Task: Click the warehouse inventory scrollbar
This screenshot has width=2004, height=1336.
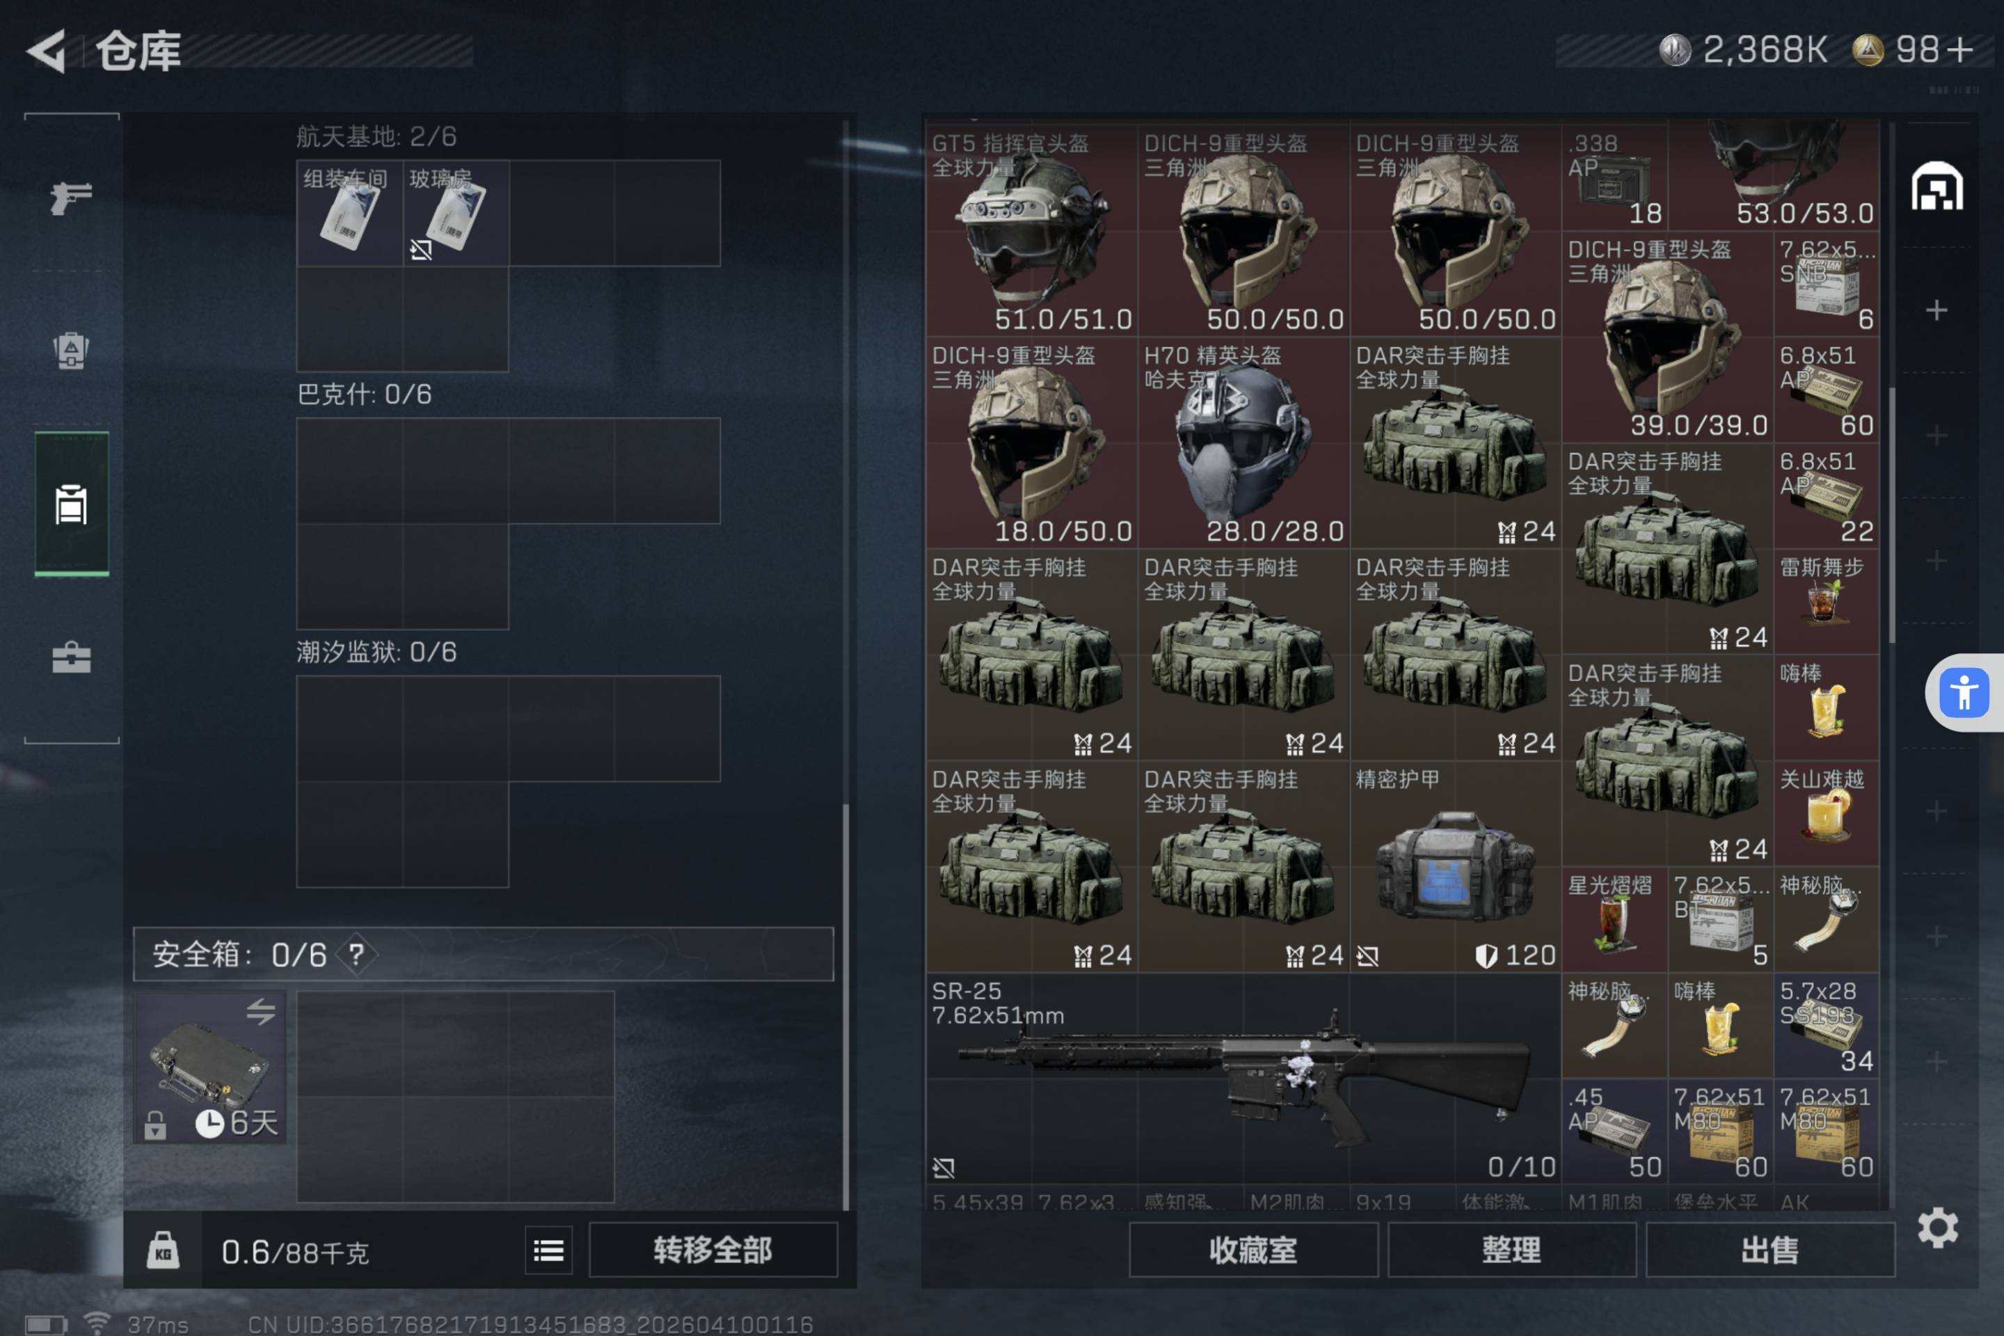Action: click(x=1893, y=515)
